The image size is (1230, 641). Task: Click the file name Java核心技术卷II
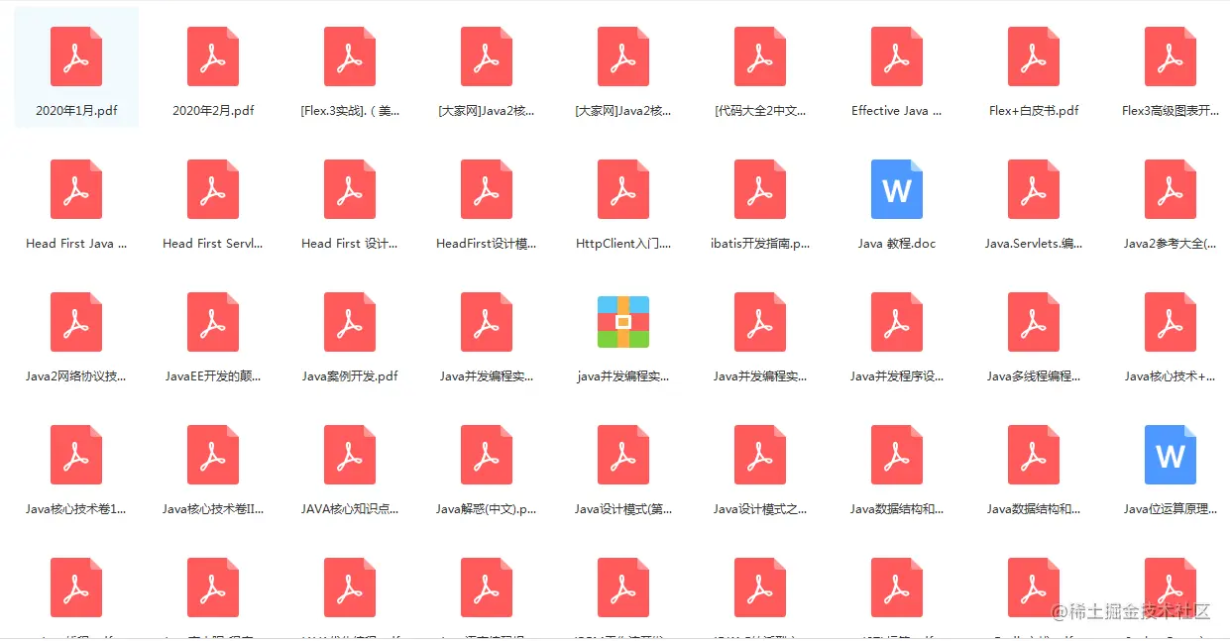point(213,509)
